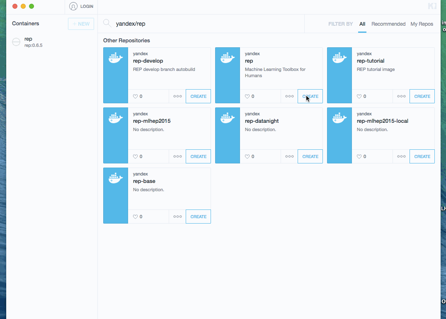Image resolution: width=446 pixels, height=319 pixels.
Task: Click the rep-develop Docker whale thumbnail
Action: (116, 75)
